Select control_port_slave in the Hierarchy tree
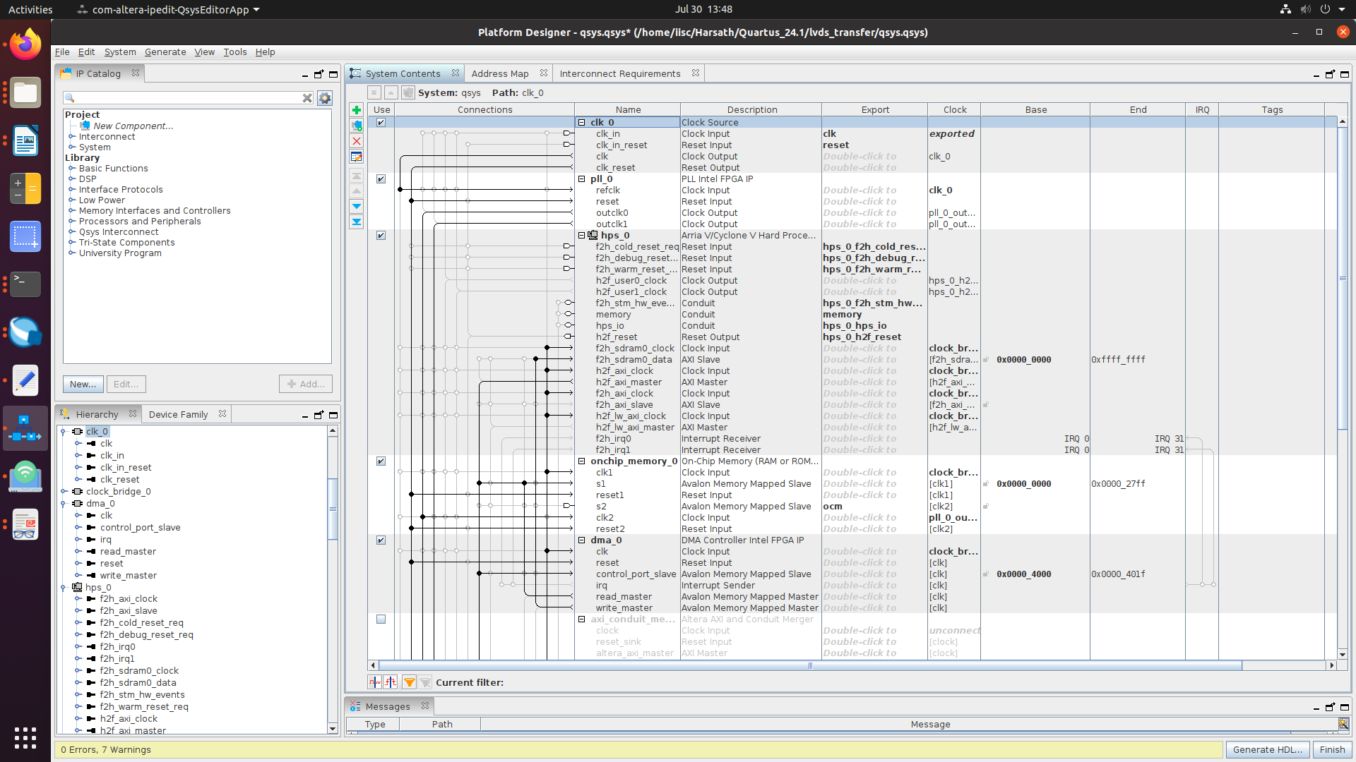Screen dimensions: 1356x762 (140, 527)
